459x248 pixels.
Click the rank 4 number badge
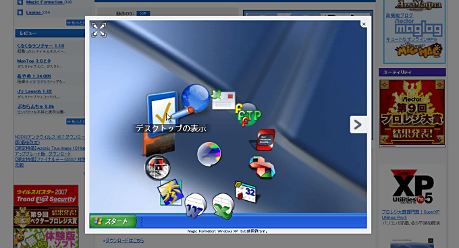coord(20,2)
